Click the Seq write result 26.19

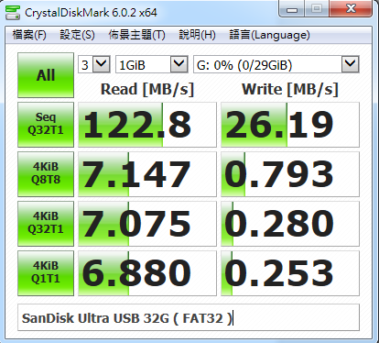point(290,125)
